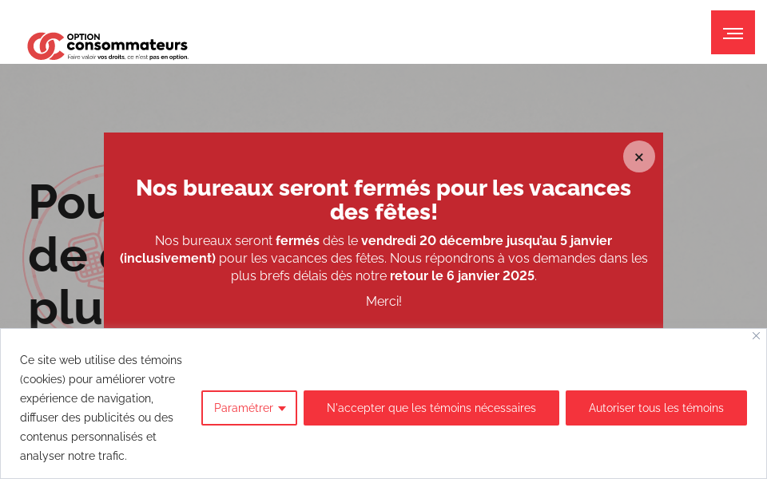This screenshot has width=767, height=479.
Task: Select the white X inside the circle button
Action: coord(638,156)
